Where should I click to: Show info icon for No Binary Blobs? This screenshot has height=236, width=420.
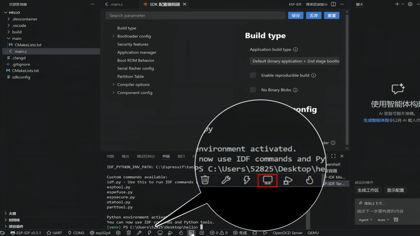click(x=295, y=90)
